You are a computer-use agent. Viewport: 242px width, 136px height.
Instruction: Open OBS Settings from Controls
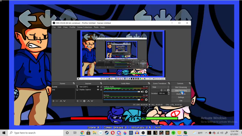[181, 97]
